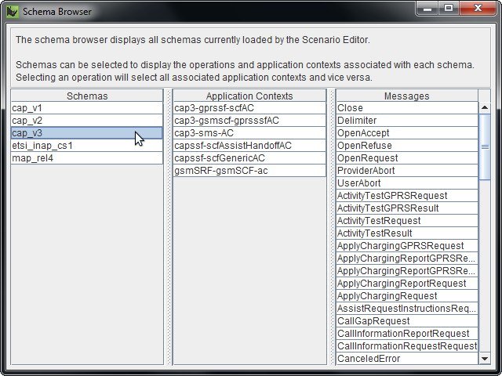
Task: Select cap3-gsmscf-gprsssfAC application context
Action: [x=249, y=121]
